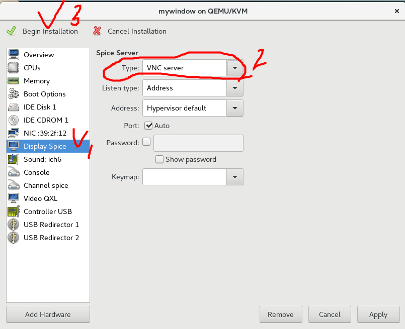
Task: Select NIC :39:2f:12 entry
Action: click(48, 133)
